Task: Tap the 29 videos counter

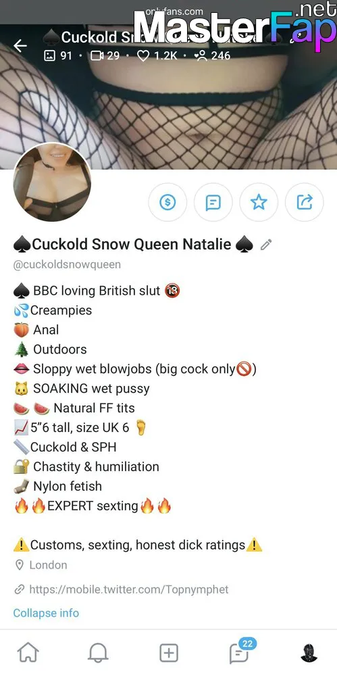Action: point(105,55)
